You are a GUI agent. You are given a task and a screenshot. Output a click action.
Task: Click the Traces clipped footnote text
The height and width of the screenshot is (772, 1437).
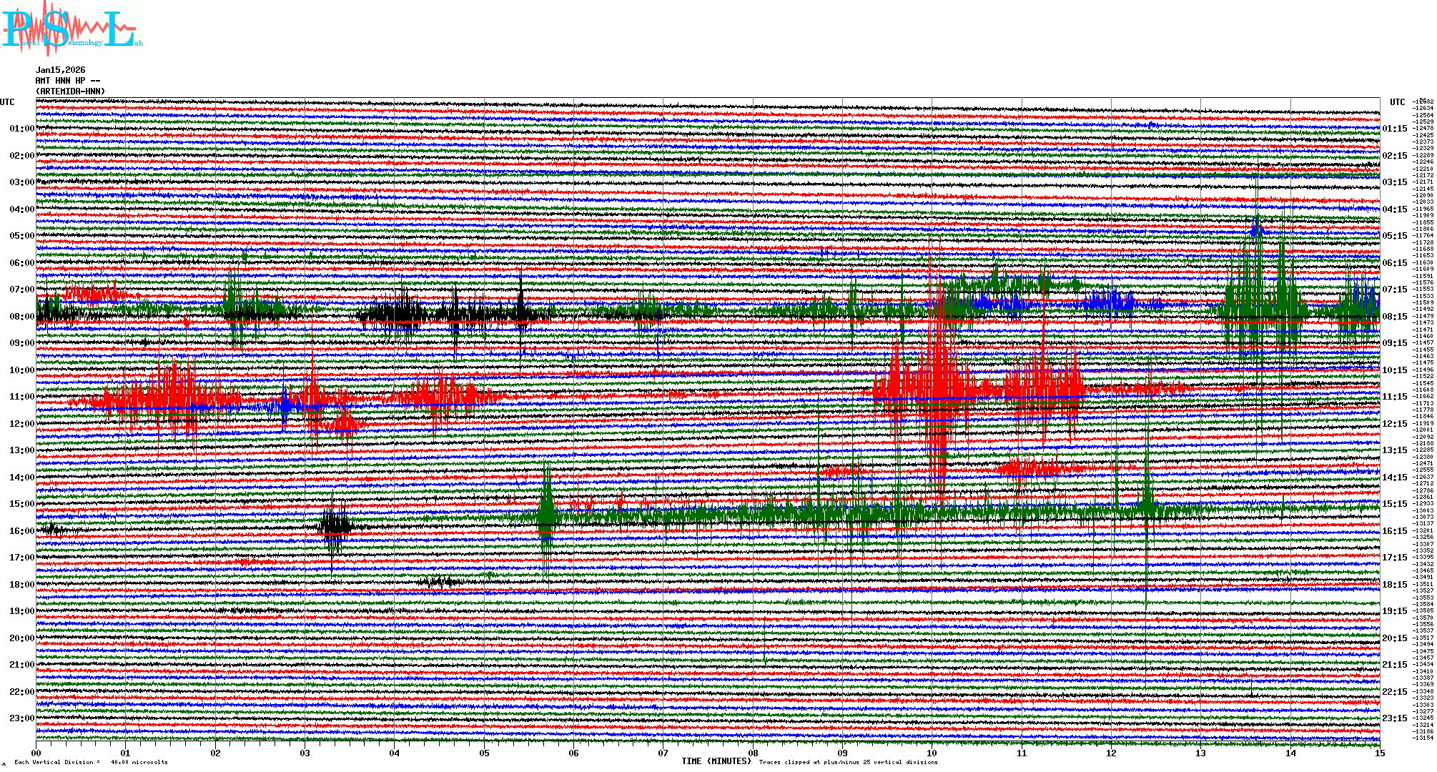tap(848, 762)
